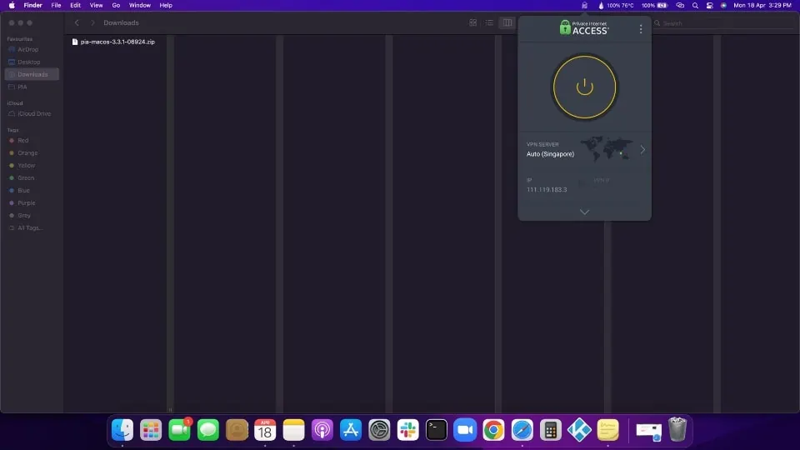Screen dimensions: 800x450
Task: Click the date and time in menu bar
Action: (762, 6)
